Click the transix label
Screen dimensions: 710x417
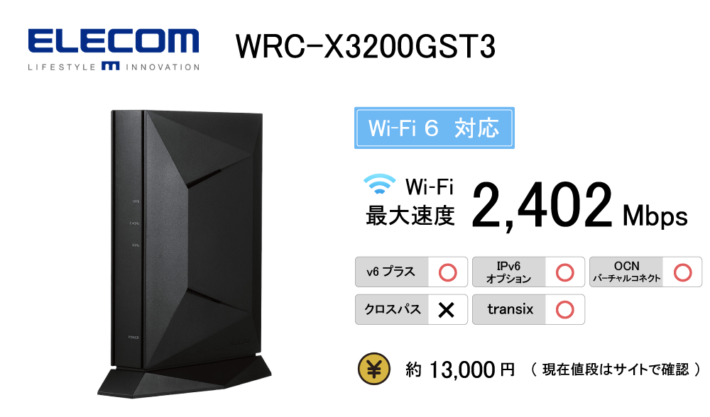(510, 309)
